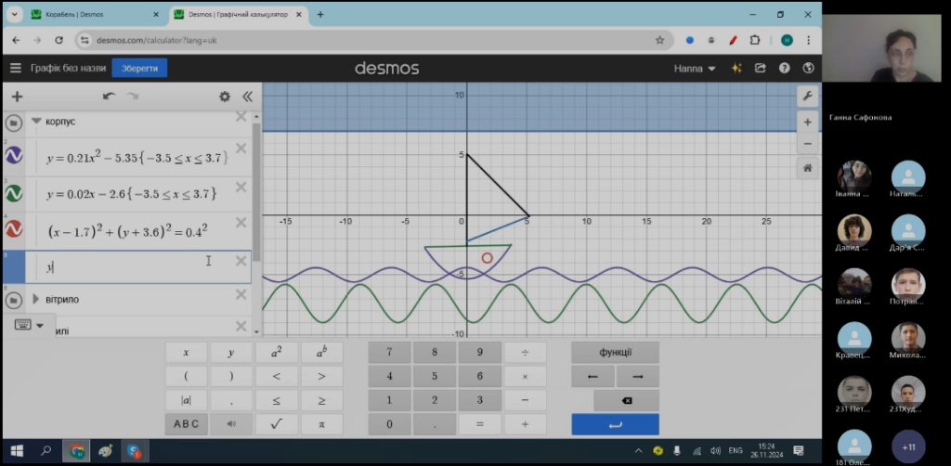Redo the last action
This screenshot has height=466, width=951.
(132, 97)
